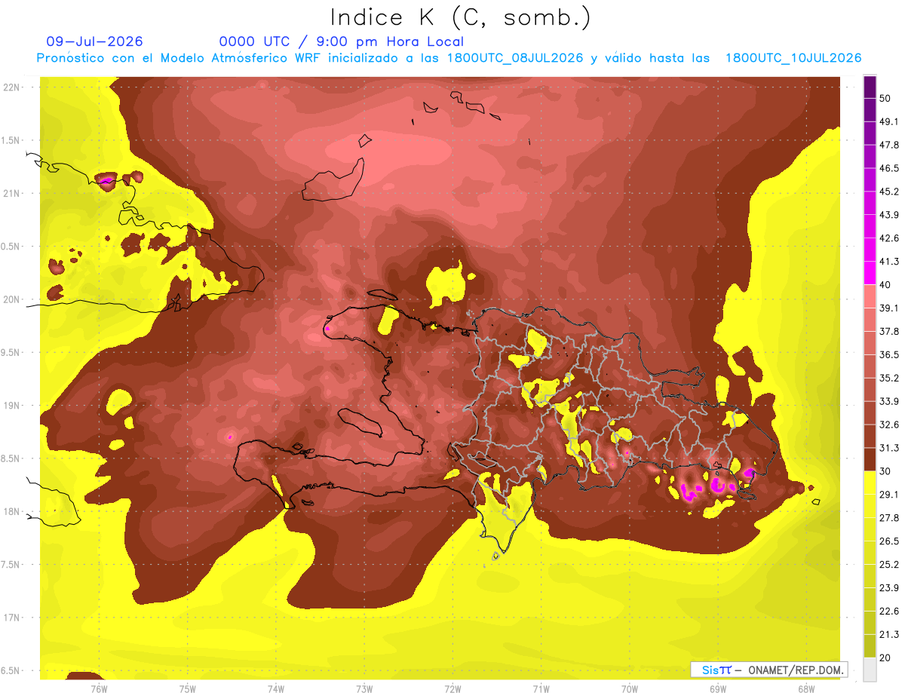Click the "18N" latitude label

(x=11, y=511)
